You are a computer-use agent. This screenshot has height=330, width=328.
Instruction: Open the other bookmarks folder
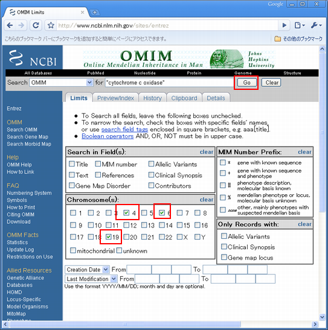click(x=298, y=39)
